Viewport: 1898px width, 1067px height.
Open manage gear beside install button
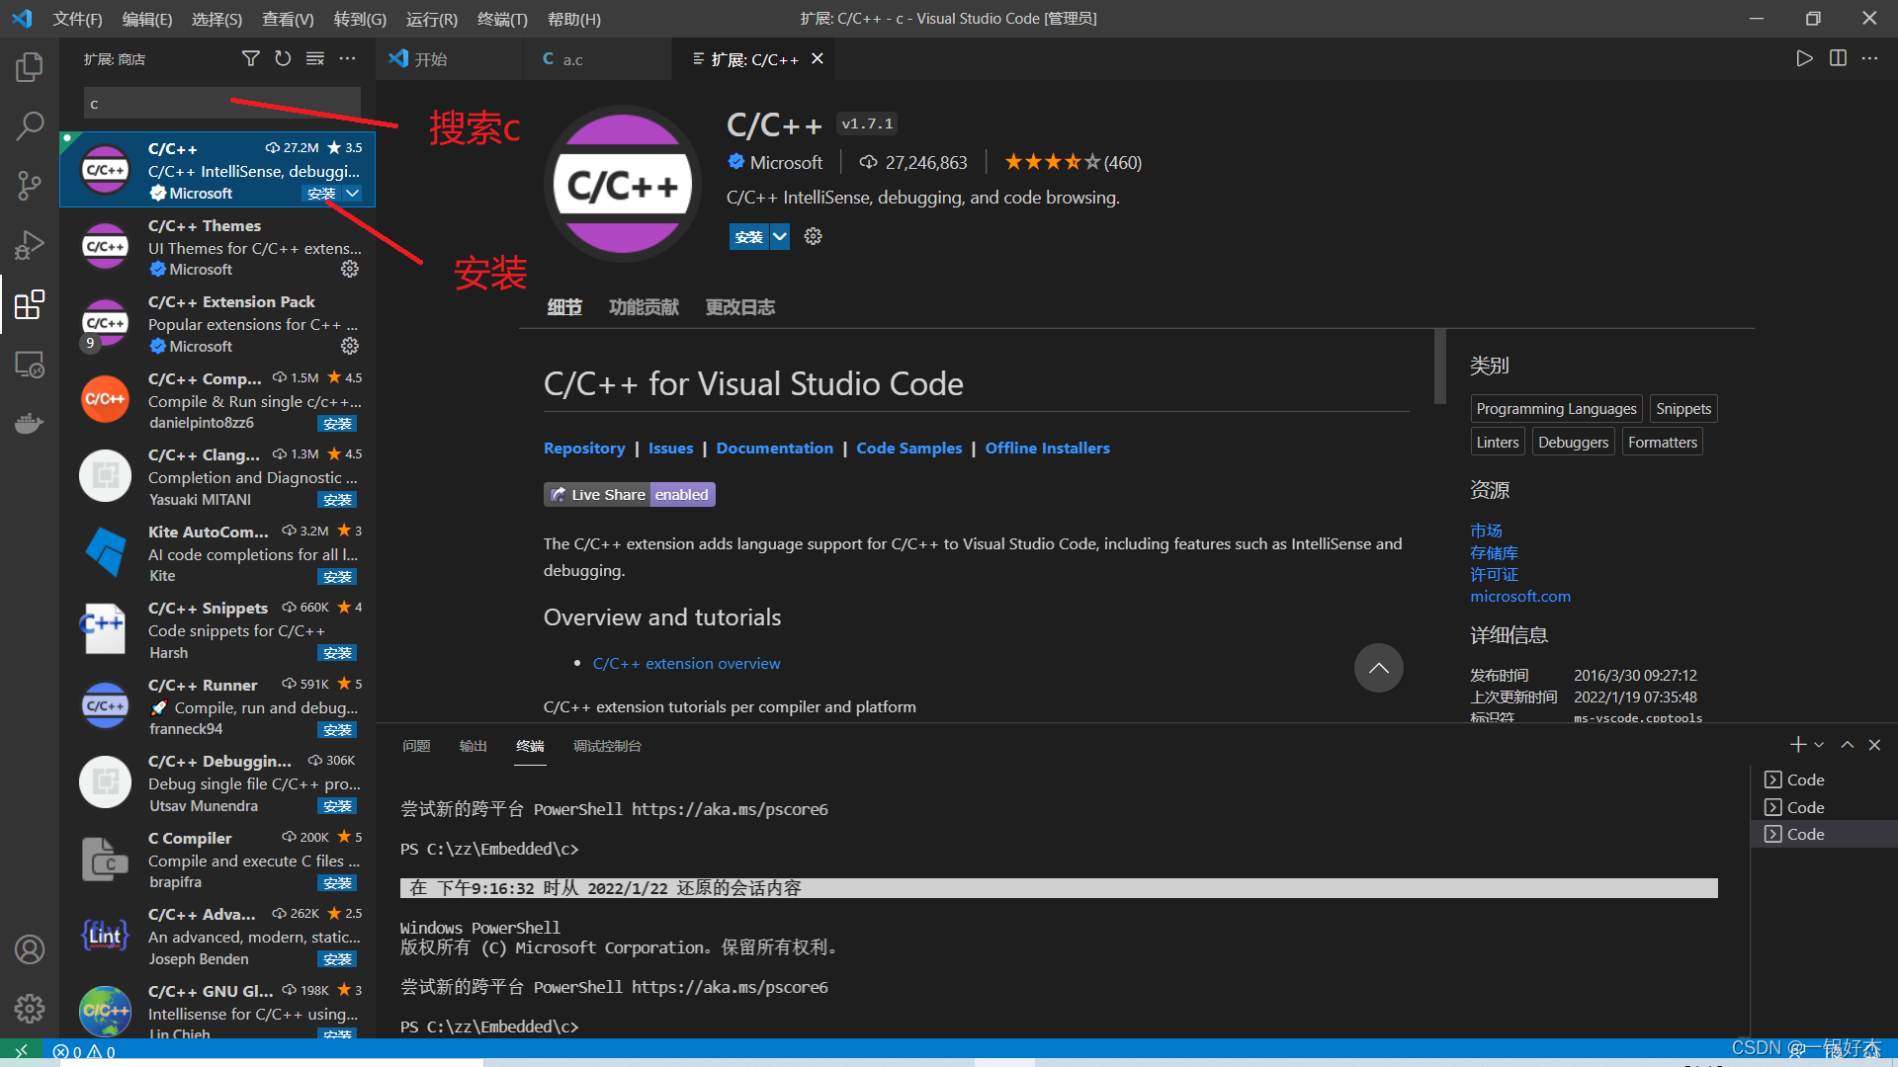[813, 236]
